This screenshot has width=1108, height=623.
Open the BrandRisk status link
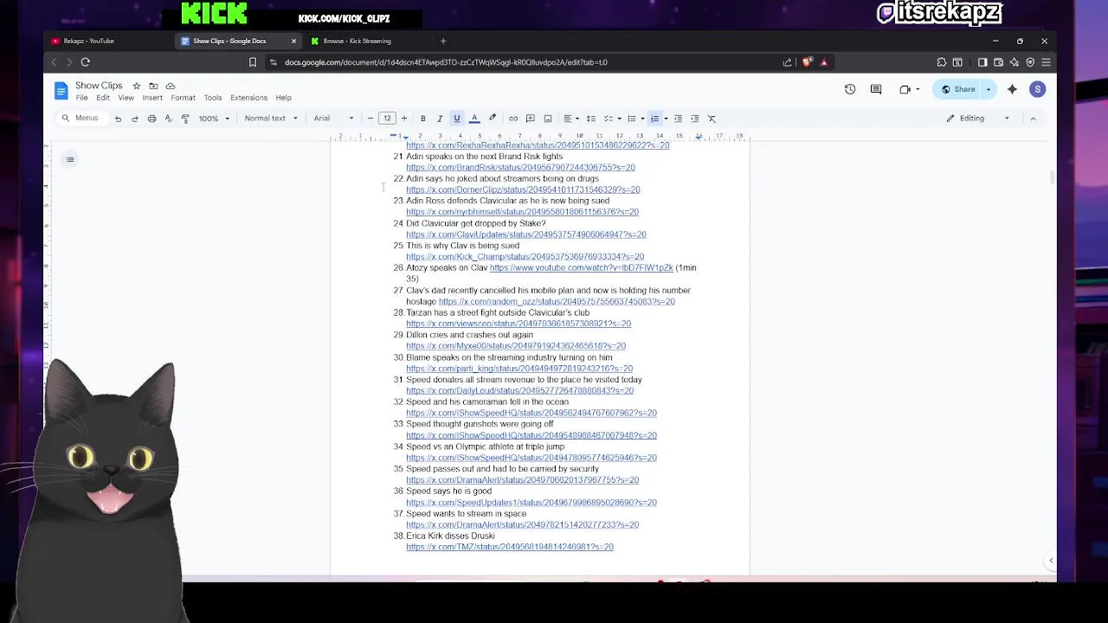point(520,168)
